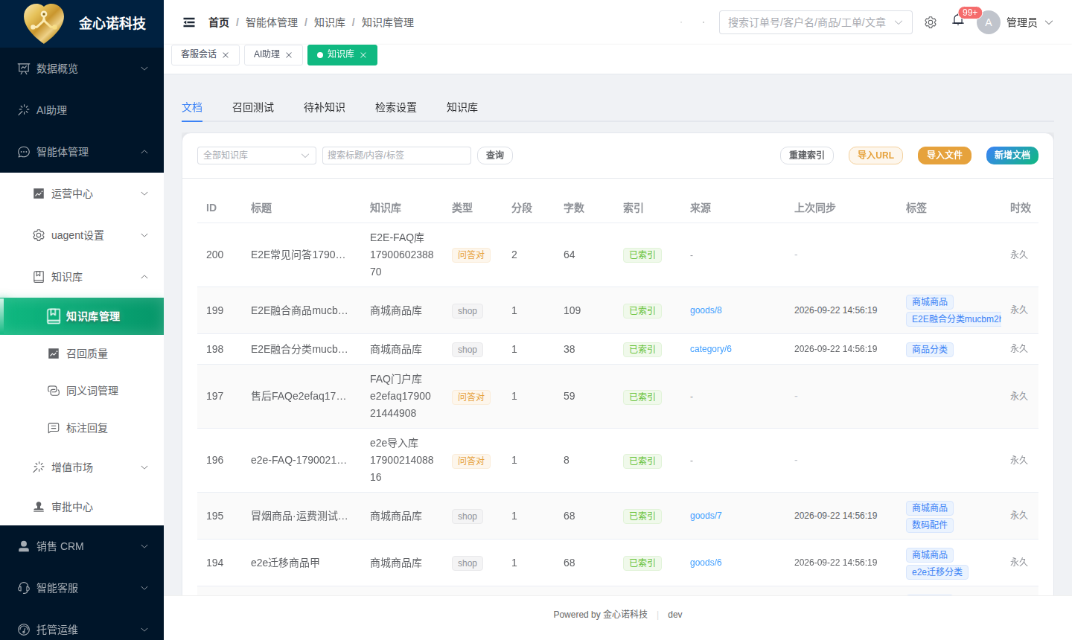Expand the 销售 CRM menu
1072x640 pixels.
click(x=82, y=546)
